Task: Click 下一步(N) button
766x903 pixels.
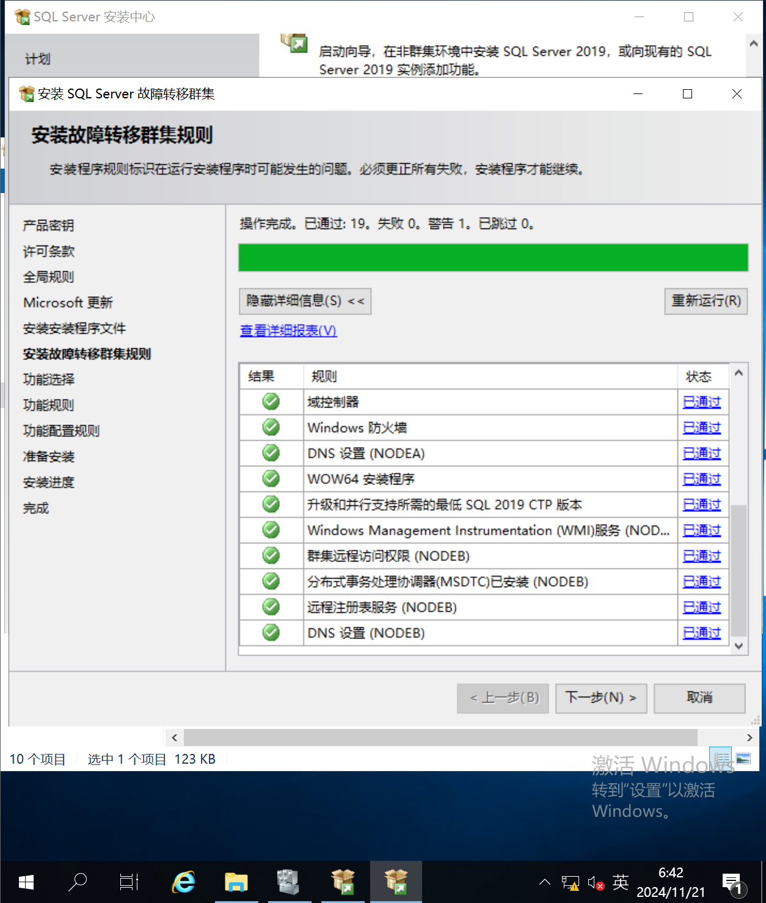Action: pyautogui.click(x=600, y=698)
